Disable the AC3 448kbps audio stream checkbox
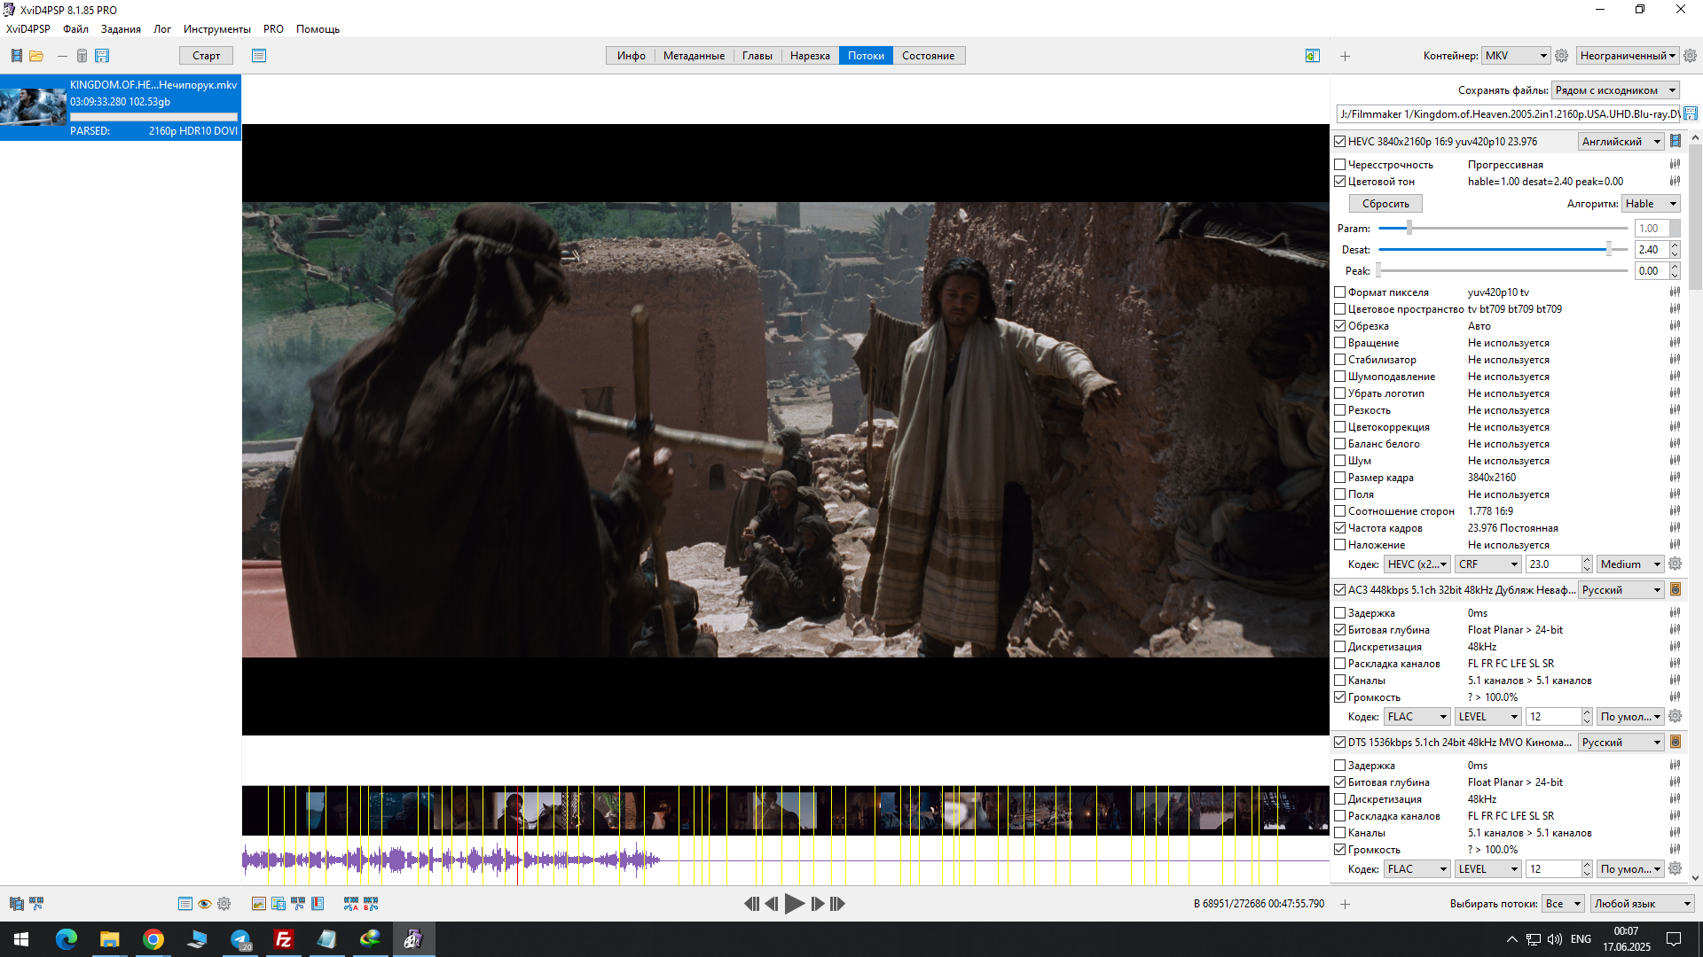Viewport: 1703px width, 957px height. tap(1340, 590)
